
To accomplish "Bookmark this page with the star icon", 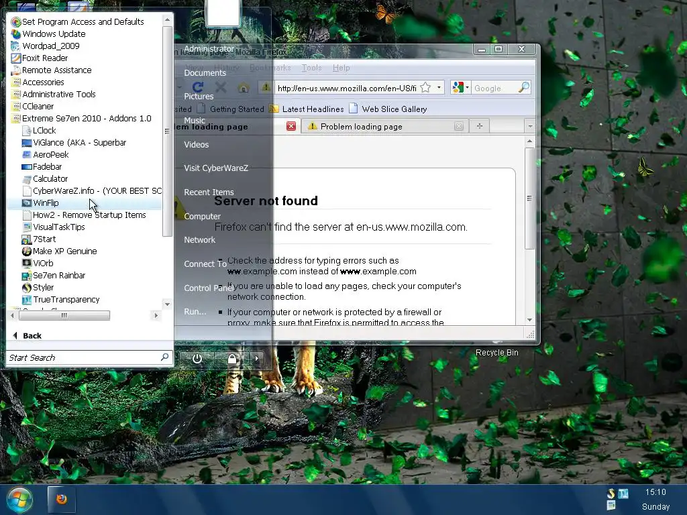I will [x=425, y=88].
